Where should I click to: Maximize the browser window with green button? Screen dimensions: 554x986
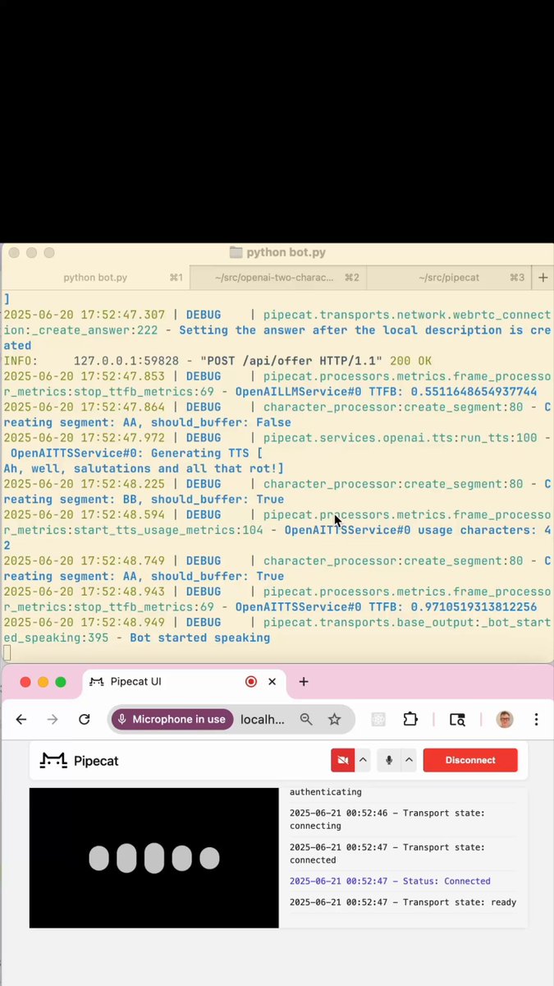[61, 682]
